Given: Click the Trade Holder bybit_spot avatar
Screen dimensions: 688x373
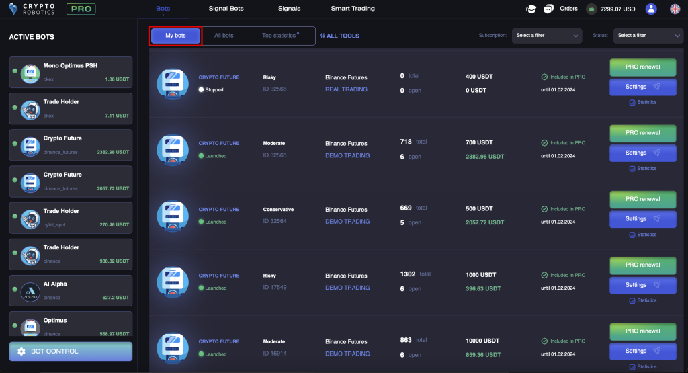Looking at the screenshot, I should 30,218.
